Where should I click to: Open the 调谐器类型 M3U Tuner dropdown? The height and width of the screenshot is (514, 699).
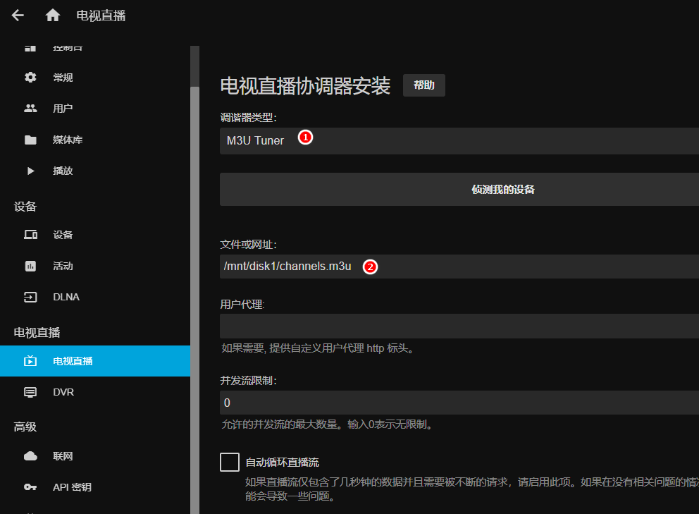[458, 141]
